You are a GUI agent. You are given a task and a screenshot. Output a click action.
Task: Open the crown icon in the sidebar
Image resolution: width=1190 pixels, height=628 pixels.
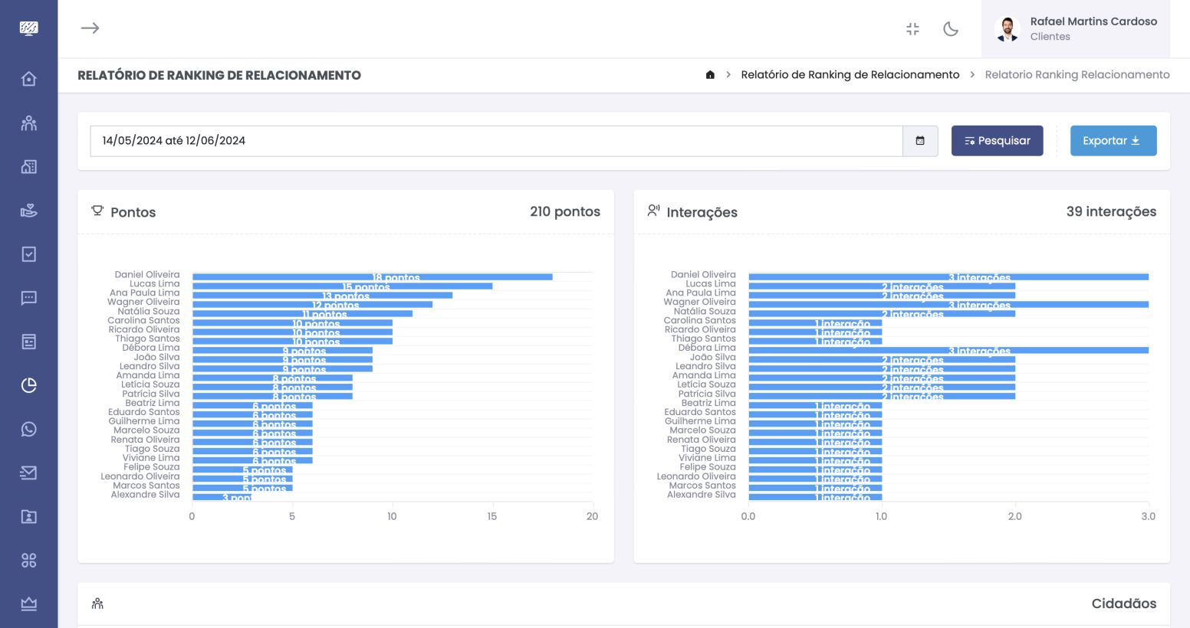tap(28, 604)
